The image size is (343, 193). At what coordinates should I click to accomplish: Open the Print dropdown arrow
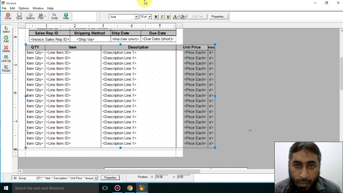[45, 16]
